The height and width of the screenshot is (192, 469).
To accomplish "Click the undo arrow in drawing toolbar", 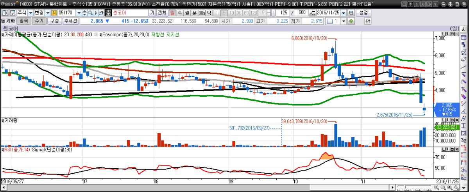I will [464, 44].
